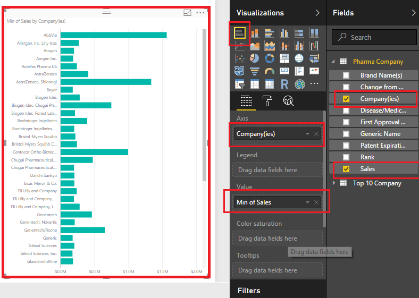Remove Min of Sales from Value
This screenshot has width=419, height=298.
pos(316,202)
